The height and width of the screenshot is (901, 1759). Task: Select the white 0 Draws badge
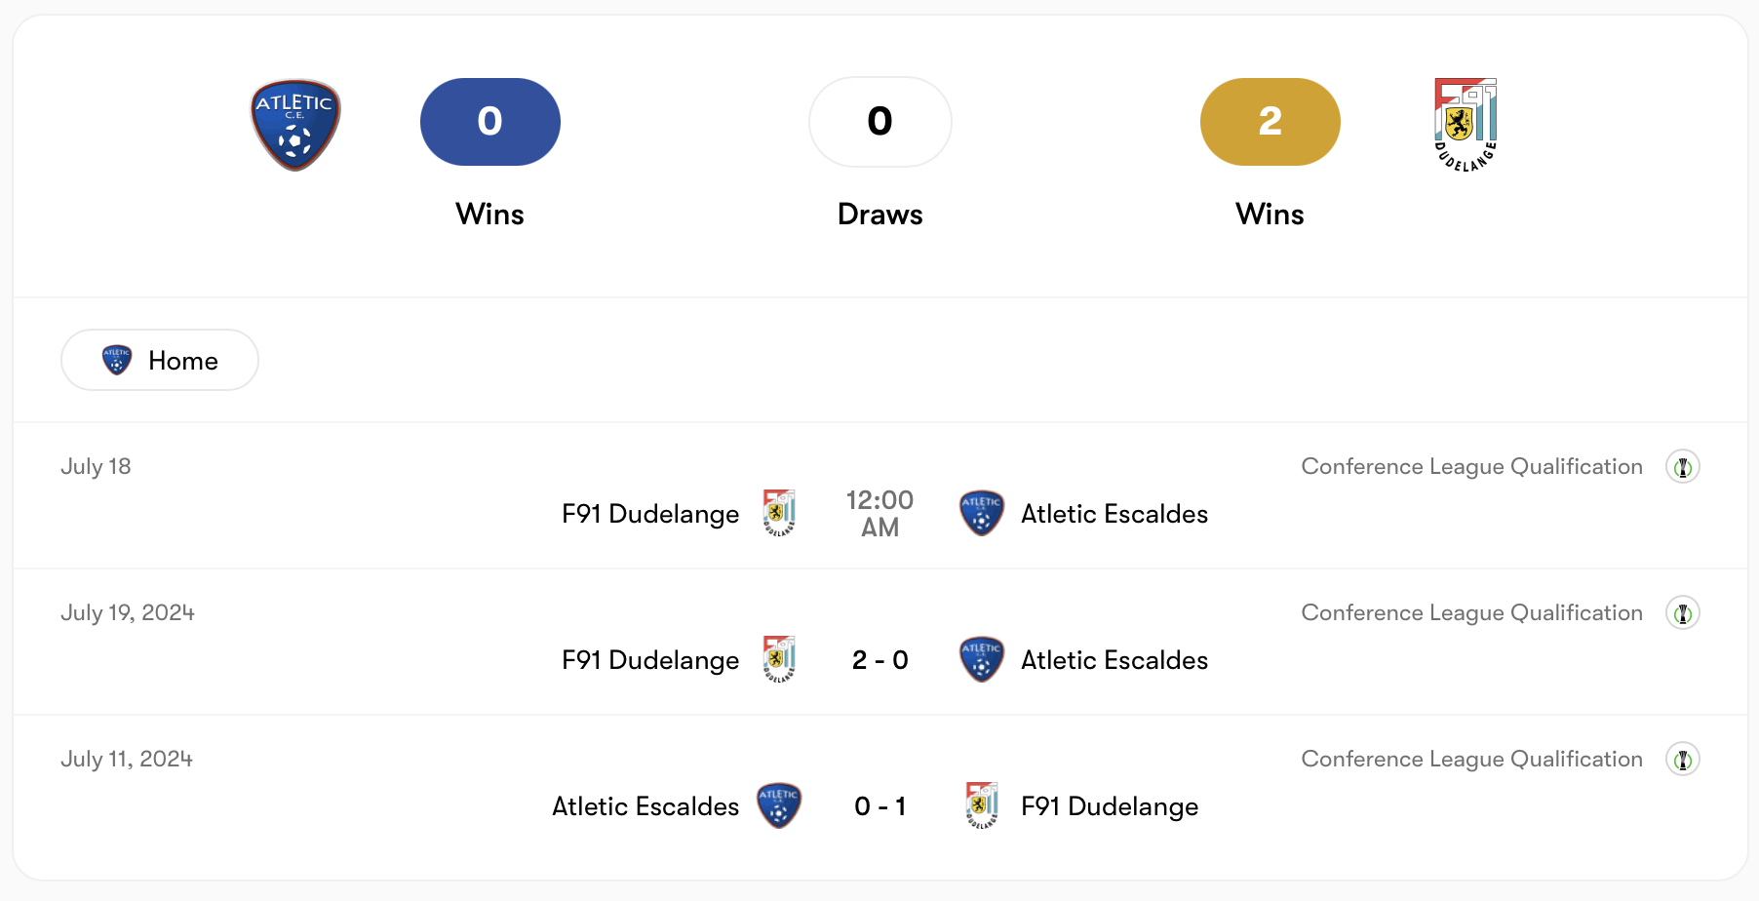pyautogui.click(x=880, y=122)
